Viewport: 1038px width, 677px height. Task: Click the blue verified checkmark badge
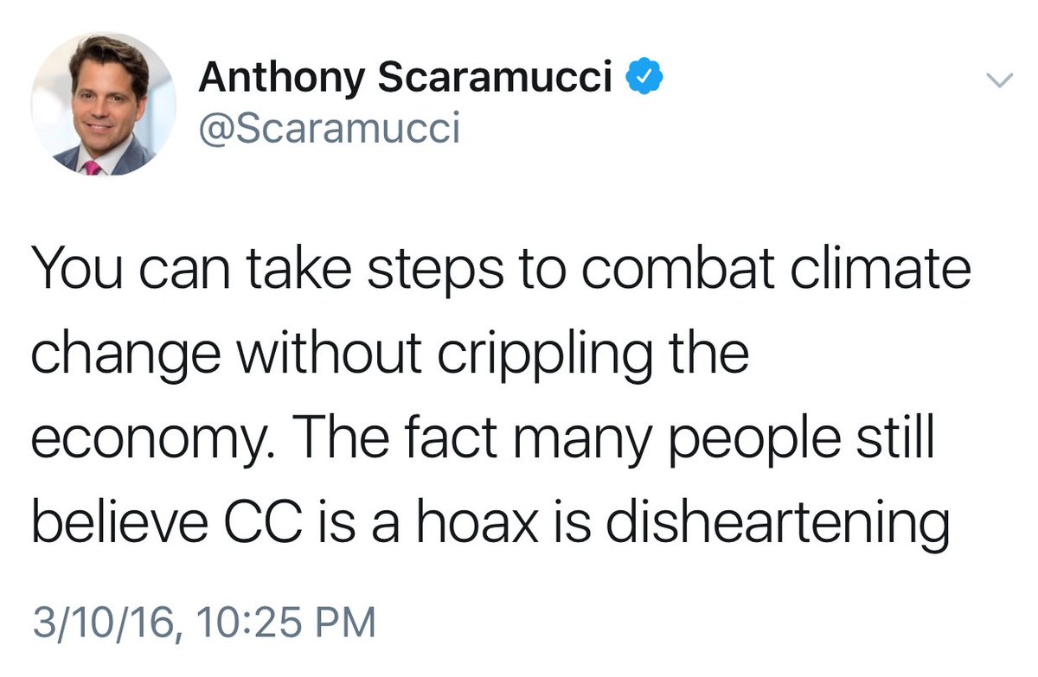click(643, 79)
